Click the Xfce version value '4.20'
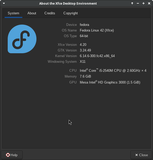The height and width of the screenshot is (160, 153). tap(83, 45)
